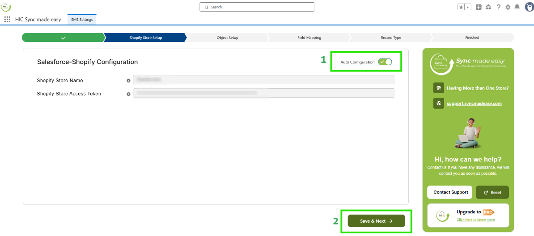The width and height of the screenshot is (534, 236).
Task: Click the info icon beside Shopify Store Access Token
Action: 128,94
